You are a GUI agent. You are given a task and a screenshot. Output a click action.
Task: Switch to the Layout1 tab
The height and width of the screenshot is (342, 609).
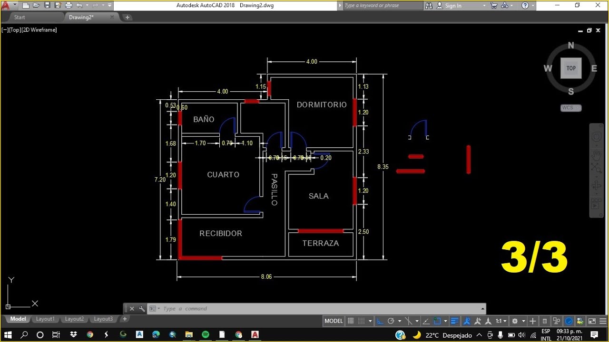pos(45,319)
